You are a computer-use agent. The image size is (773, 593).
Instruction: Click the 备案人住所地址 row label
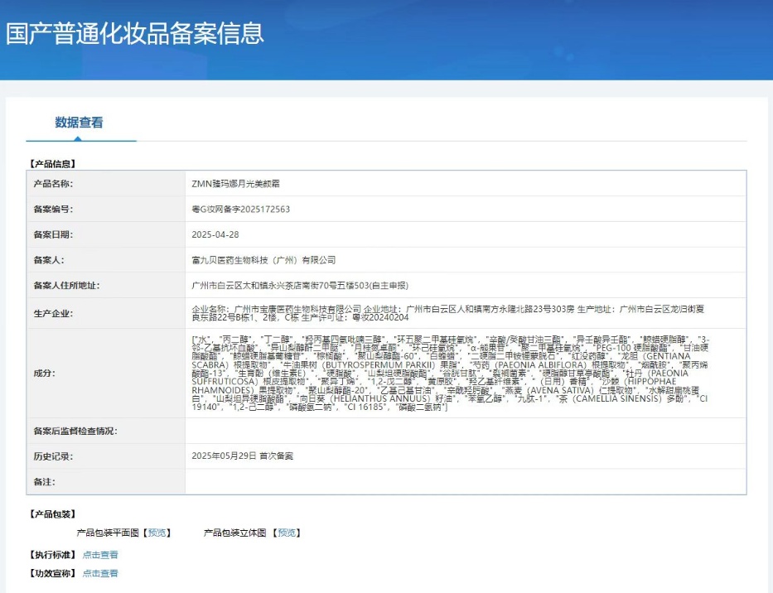coord(66,286)
